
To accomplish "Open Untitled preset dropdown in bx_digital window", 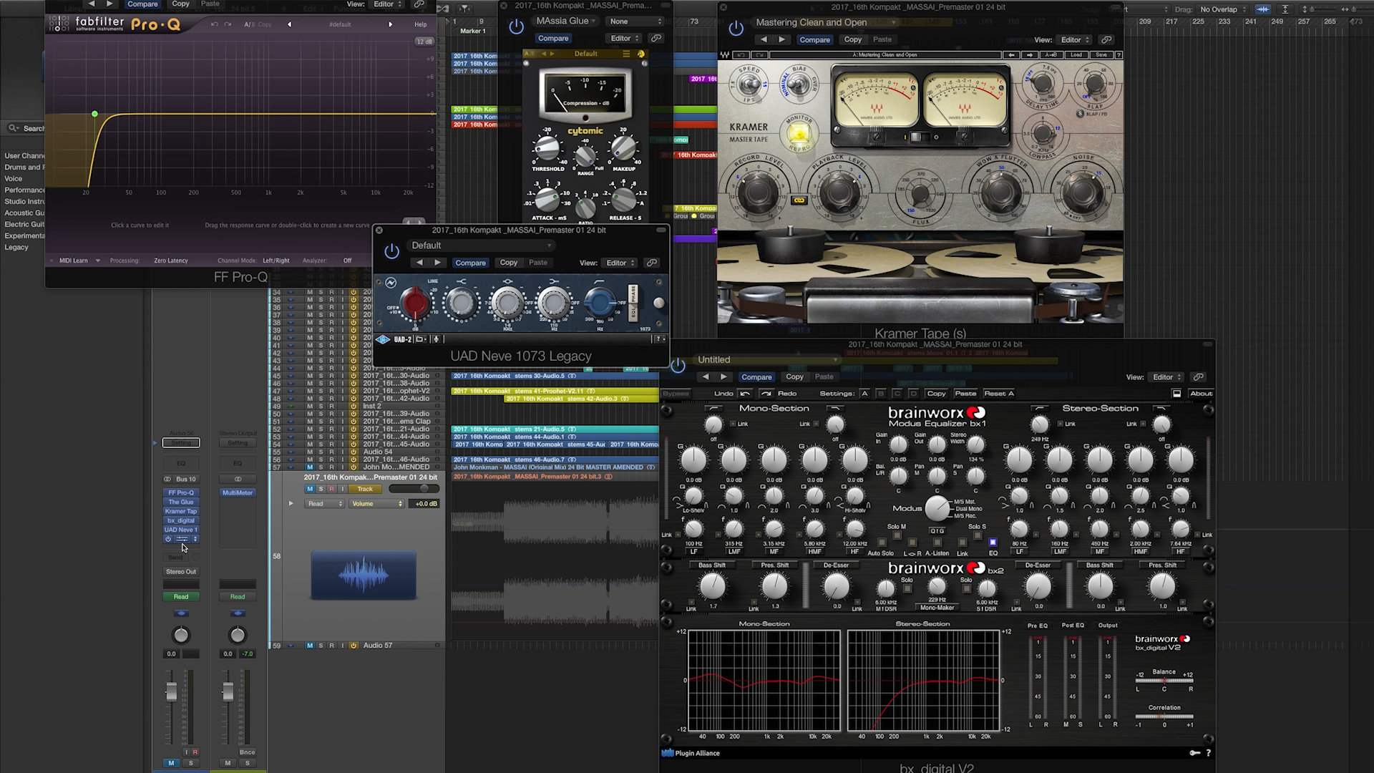I will click(x=766, y=360).
